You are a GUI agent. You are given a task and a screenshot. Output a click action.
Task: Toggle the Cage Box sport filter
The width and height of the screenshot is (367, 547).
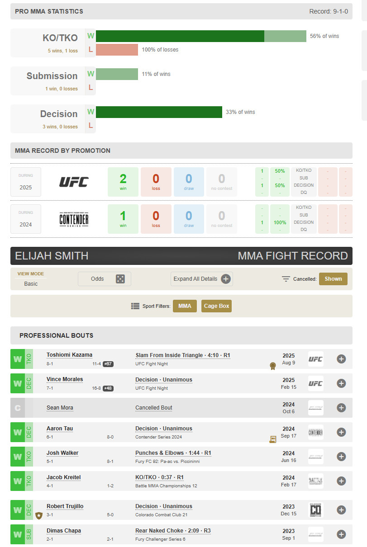tap(216, 306)
